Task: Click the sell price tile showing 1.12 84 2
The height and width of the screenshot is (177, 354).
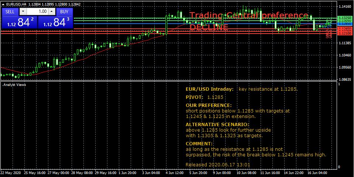Action: tap(19, 22)
